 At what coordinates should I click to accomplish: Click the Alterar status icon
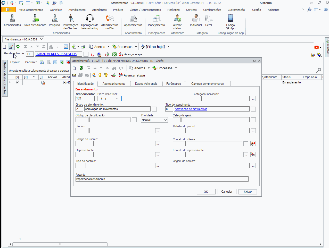177,22
